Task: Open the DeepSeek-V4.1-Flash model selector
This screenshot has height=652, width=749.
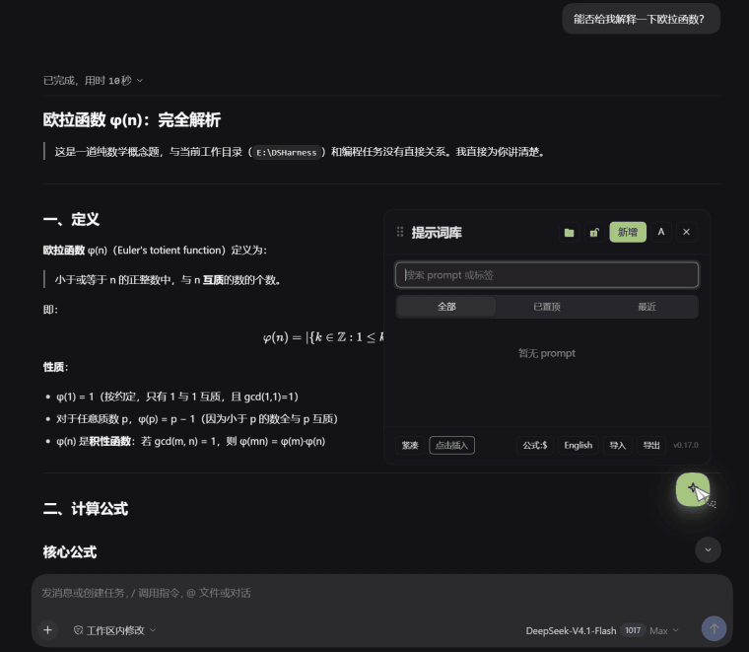Action: point(571,630)
